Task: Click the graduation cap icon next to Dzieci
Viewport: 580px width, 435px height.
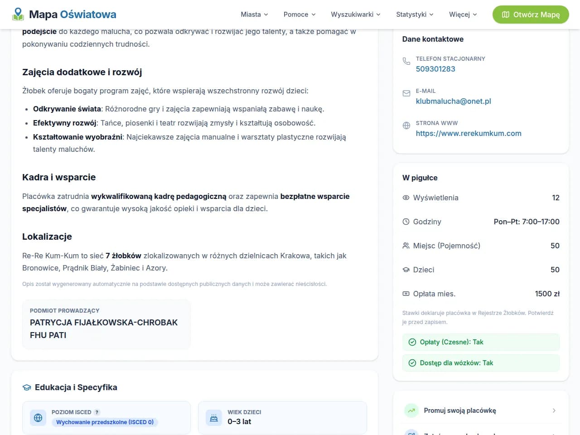Action: coord(406,270)
